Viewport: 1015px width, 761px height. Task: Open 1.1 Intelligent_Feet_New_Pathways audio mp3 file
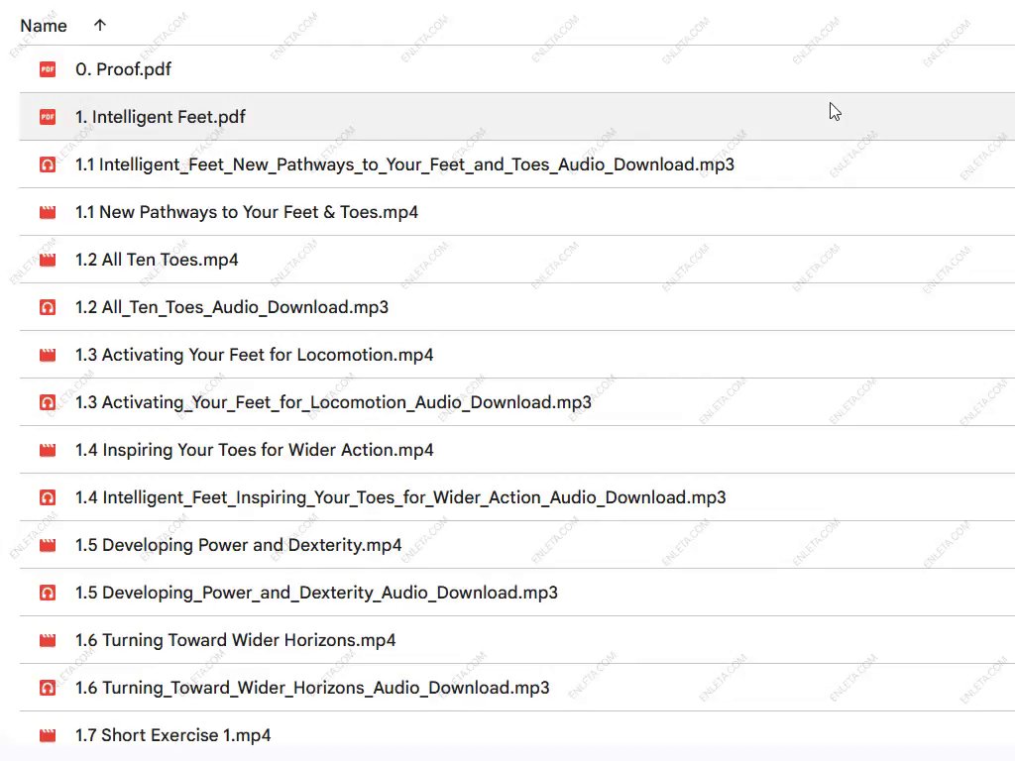[404, 164]
